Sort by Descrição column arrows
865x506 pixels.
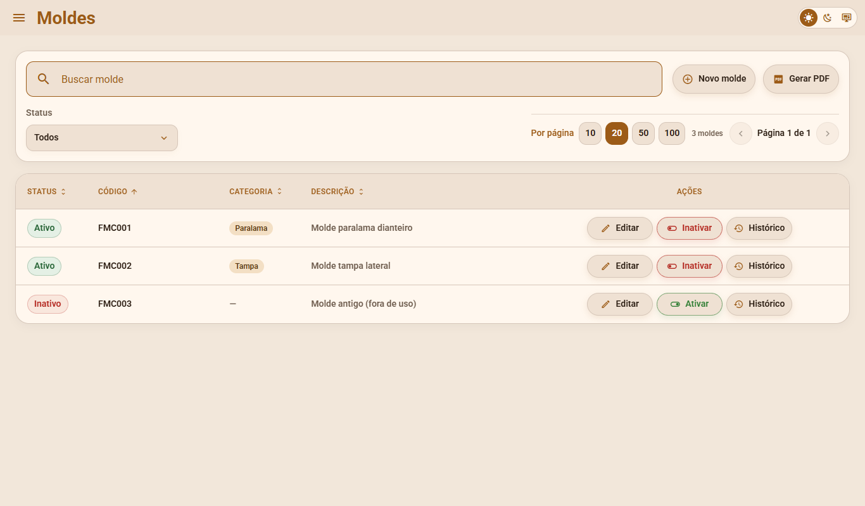361,192
